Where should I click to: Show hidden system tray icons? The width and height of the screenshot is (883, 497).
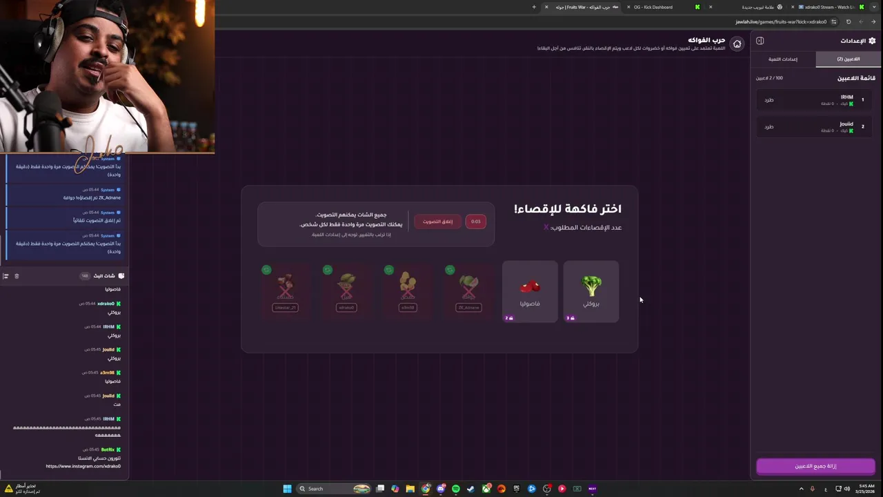[801, 489]
